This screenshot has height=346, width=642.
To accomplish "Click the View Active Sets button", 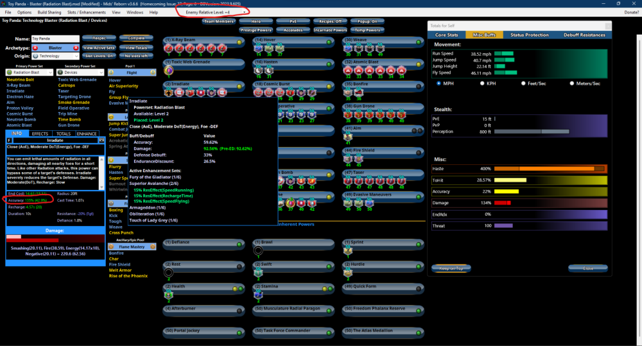I will pyautogui.click(x=99, y=48).
